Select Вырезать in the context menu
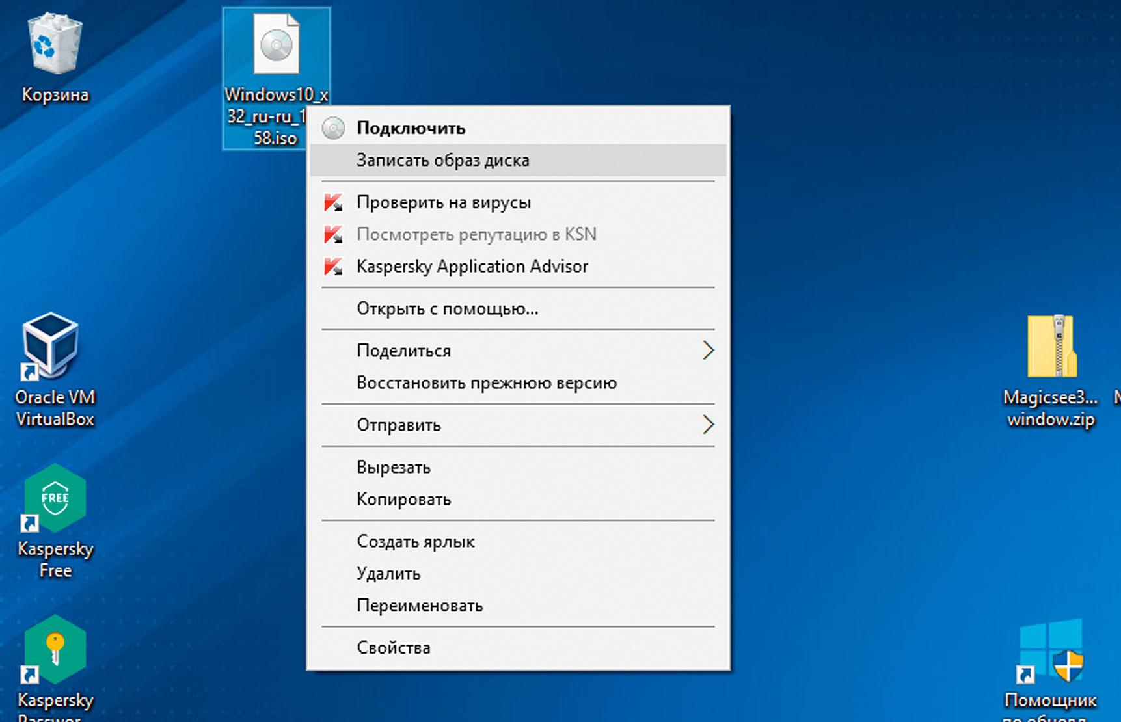Image resolution: width=1121 pixels, height=722 pixels. tap(393, 468)
